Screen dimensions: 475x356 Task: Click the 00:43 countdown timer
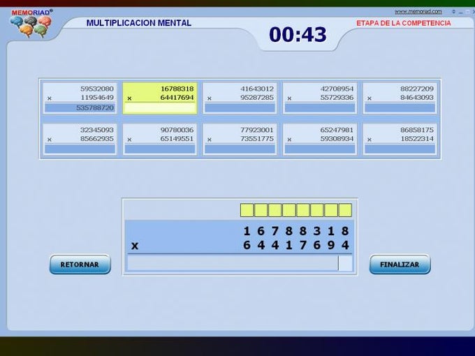298,34
